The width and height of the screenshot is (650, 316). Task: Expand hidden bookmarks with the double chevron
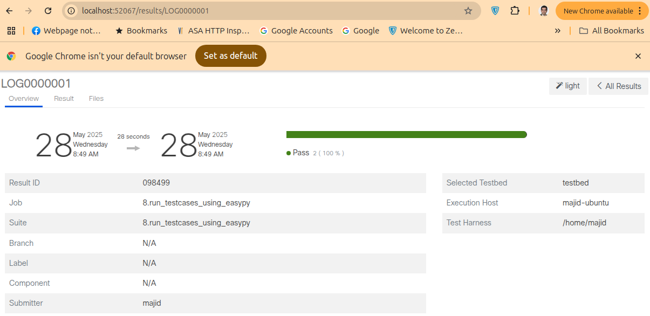557,31
